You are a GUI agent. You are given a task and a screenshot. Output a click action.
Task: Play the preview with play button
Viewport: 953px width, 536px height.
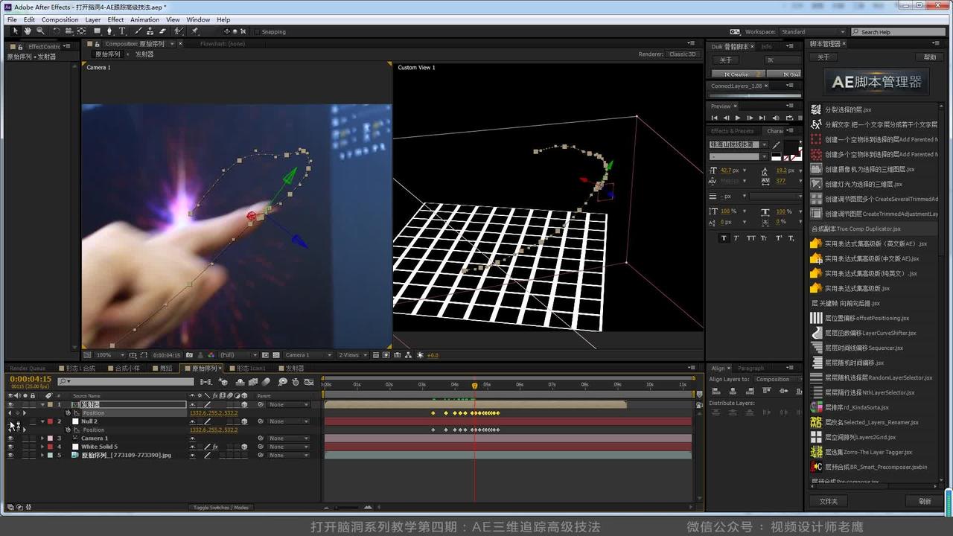pyautogui.click(x=738, y=118)
